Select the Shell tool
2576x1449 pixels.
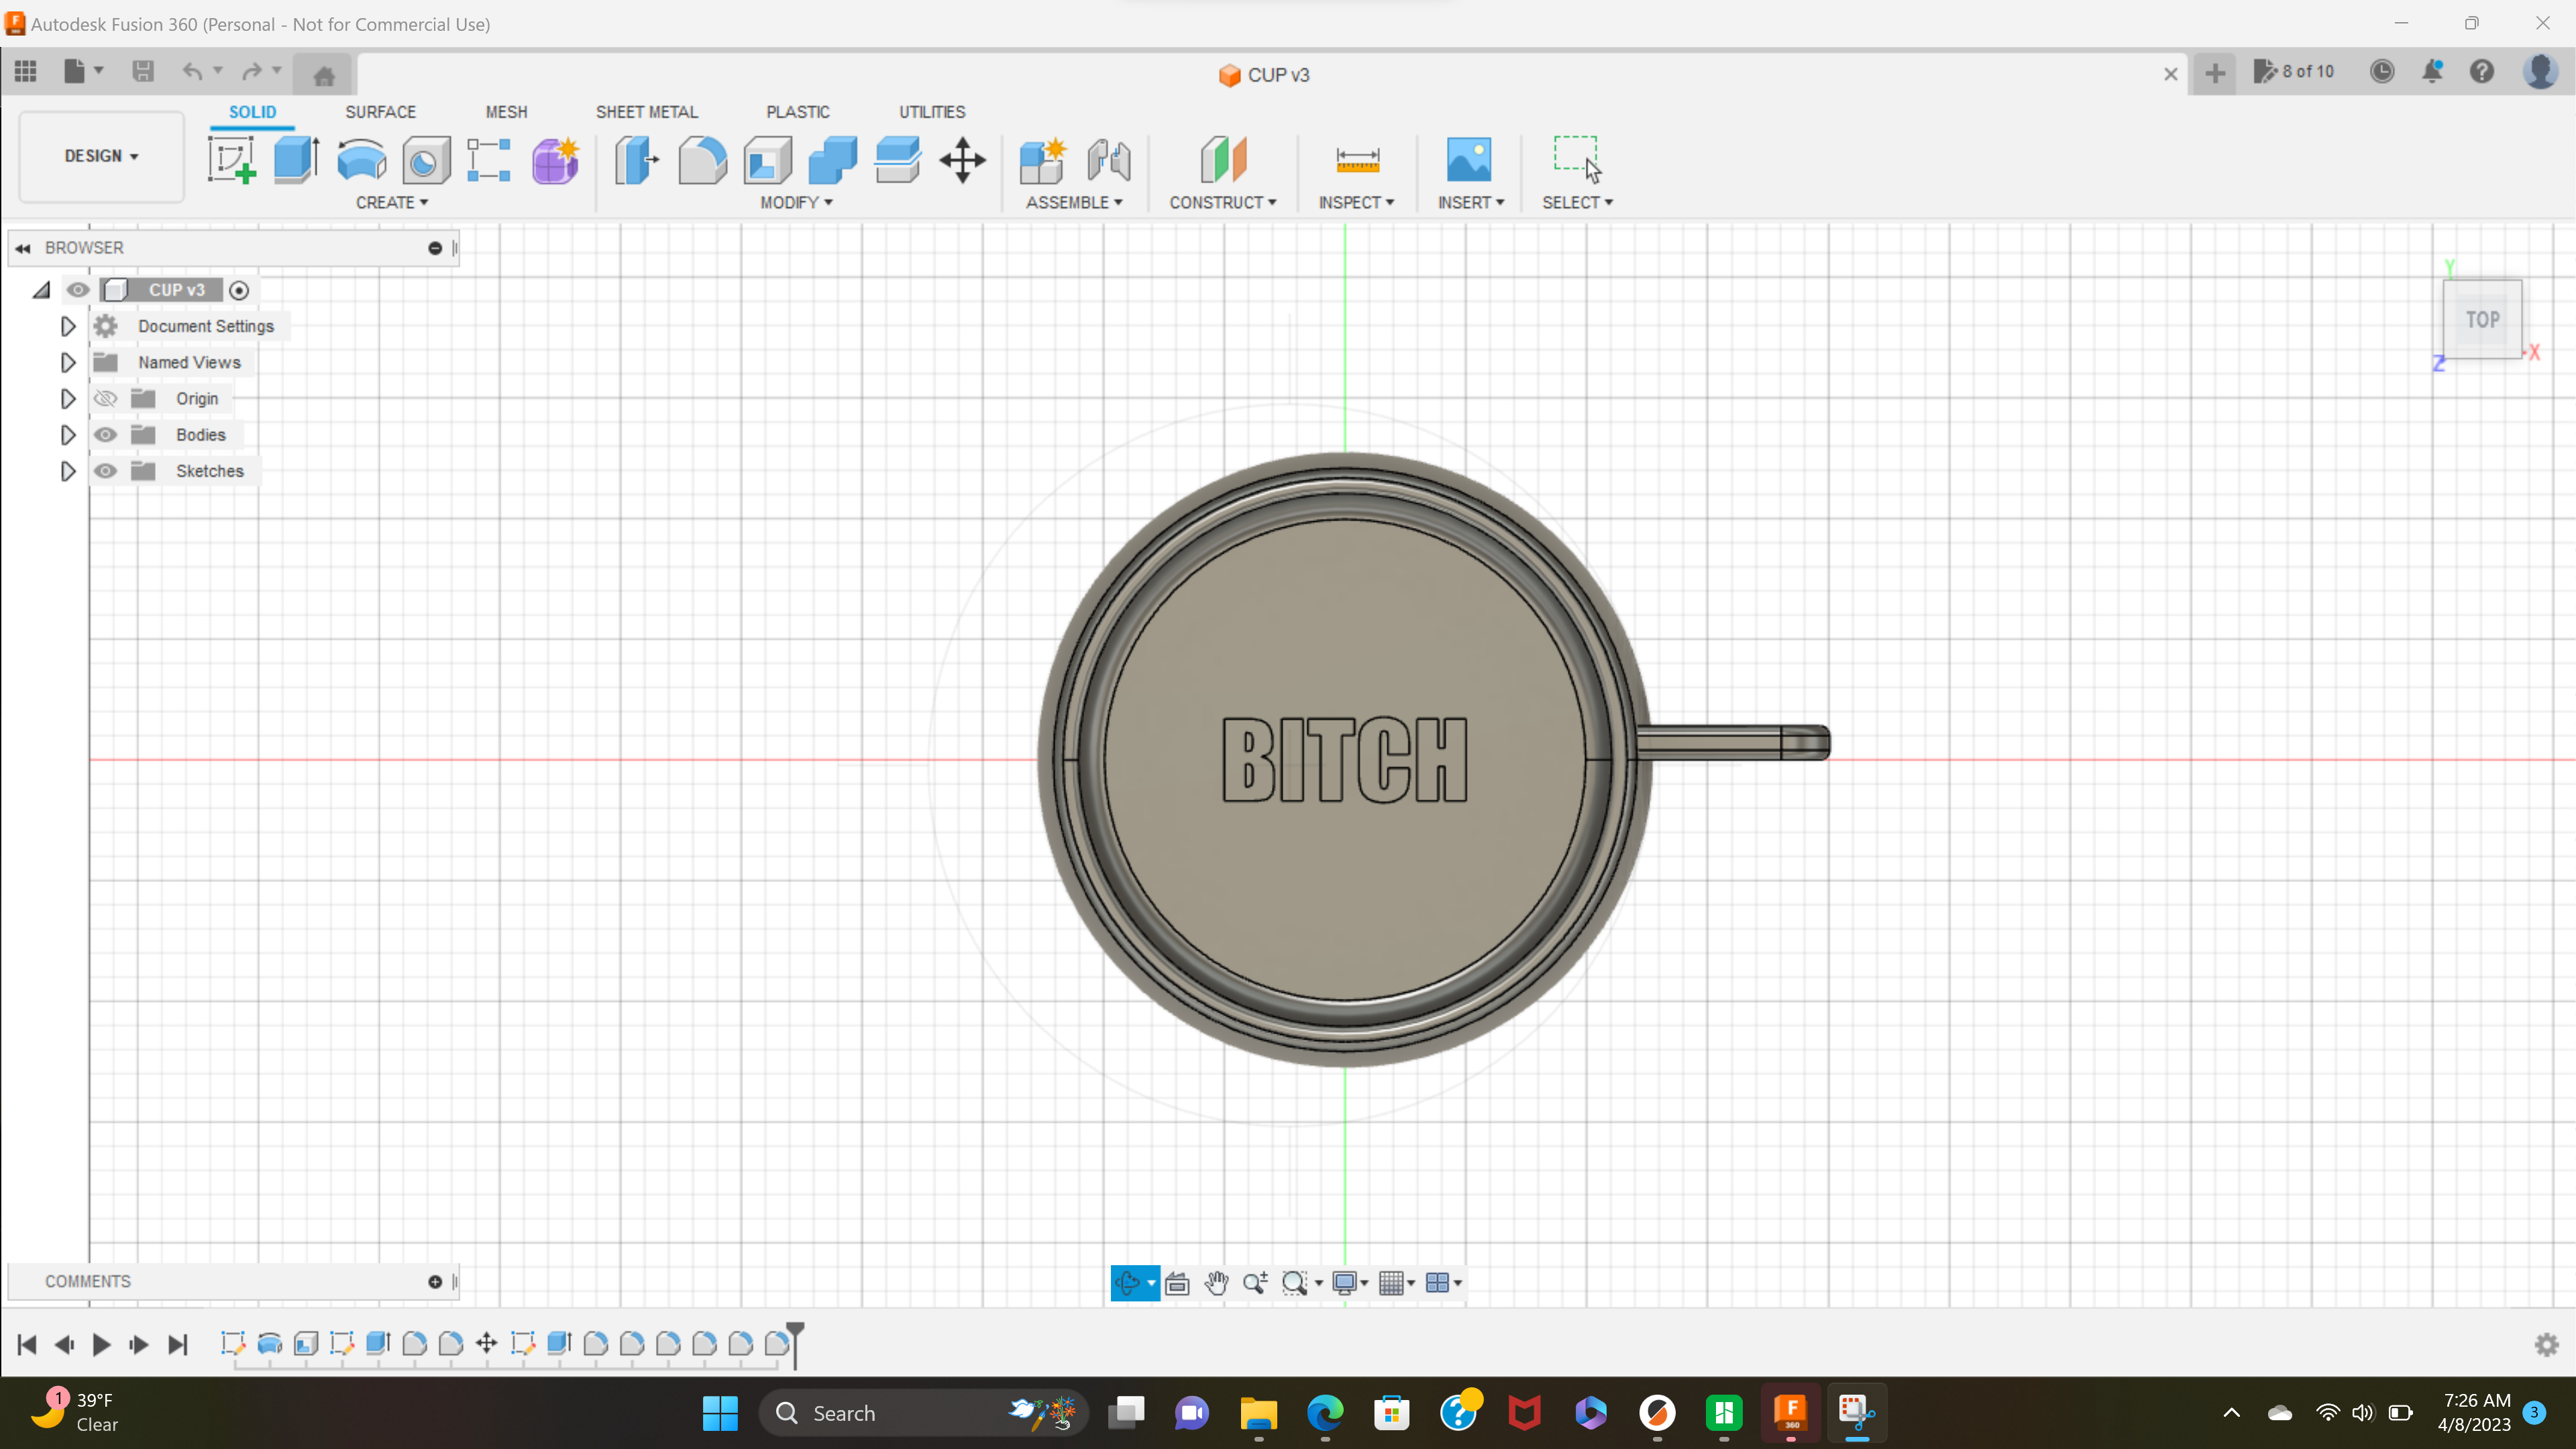point(767,160)
